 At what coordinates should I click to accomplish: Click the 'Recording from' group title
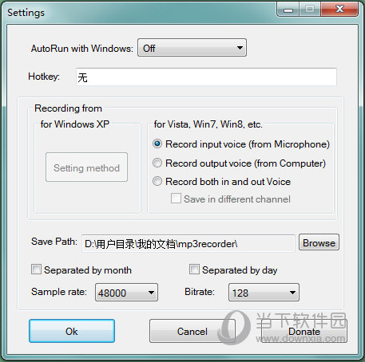coord(68,108)
